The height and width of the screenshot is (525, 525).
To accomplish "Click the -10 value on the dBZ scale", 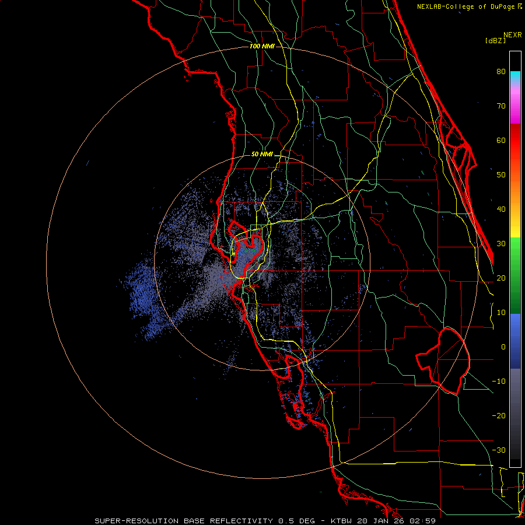I will [499, 381].
